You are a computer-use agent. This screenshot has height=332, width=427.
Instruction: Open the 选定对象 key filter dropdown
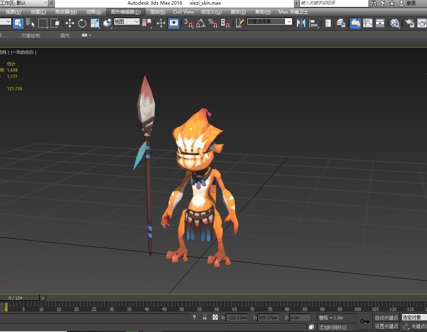tap(414, 317)
